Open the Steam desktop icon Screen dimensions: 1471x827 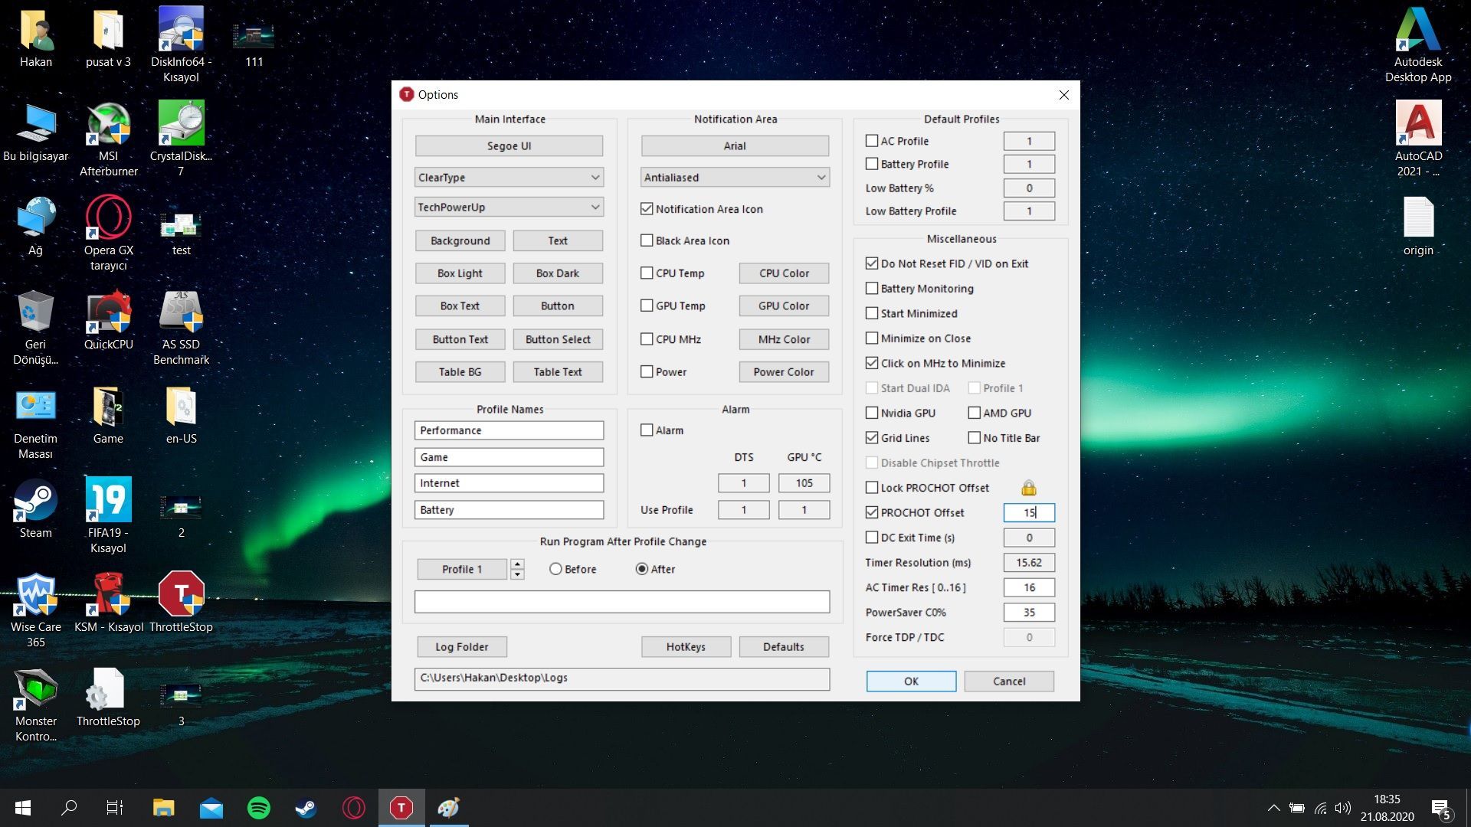tap(35, 502)
